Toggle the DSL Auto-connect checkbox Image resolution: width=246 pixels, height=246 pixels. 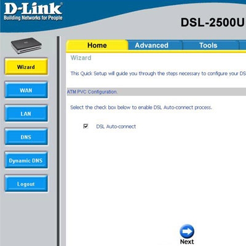[x=85, y=126]
